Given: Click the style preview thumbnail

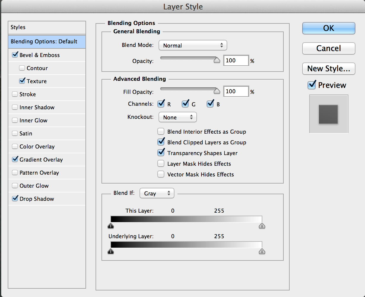Looking at the screenshot, I should pos(328,114).
